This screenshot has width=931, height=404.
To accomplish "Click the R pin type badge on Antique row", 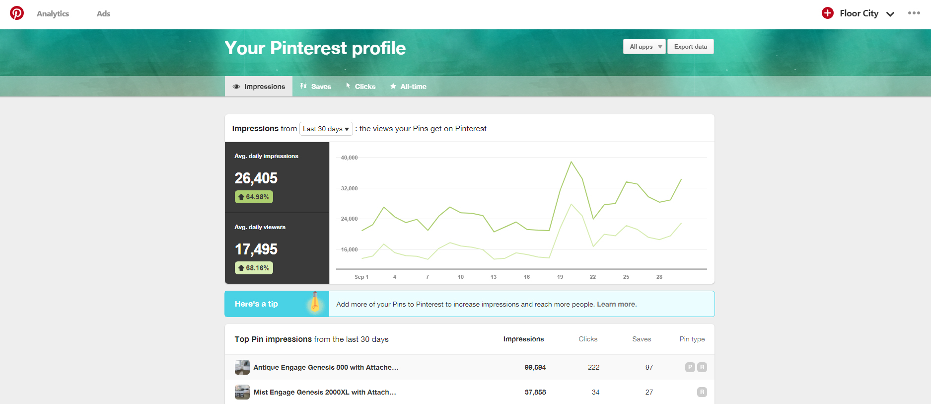I will [x=702, y=367].
